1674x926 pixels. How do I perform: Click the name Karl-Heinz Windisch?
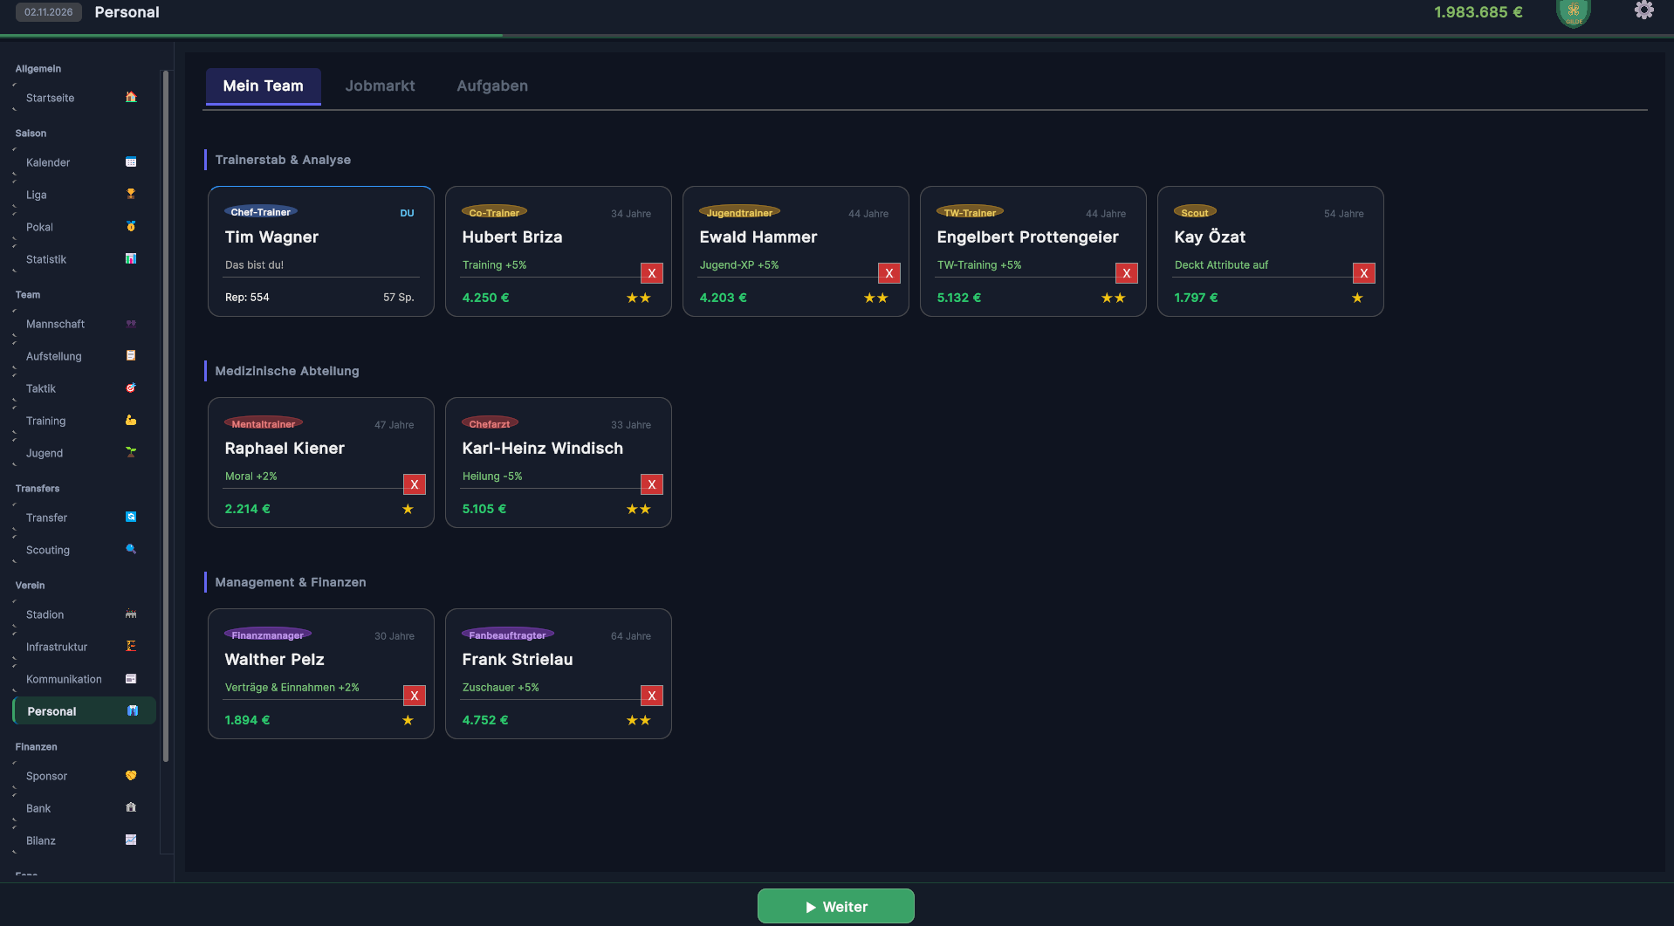click(543, 449)
